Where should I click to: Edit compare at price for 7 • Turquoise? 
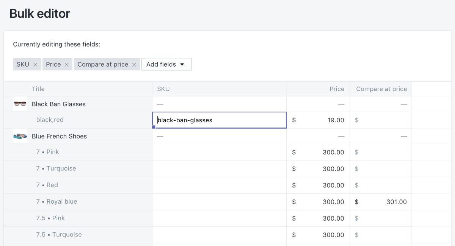coord(380,169)
